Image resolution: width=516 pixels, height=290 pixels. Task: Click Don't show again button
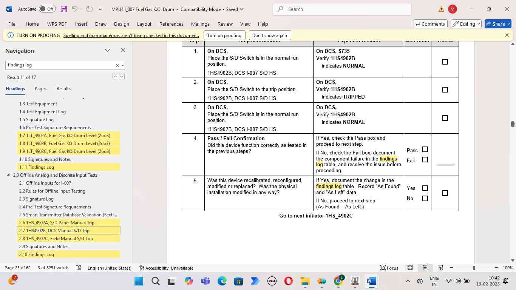(x=269, y=35)
